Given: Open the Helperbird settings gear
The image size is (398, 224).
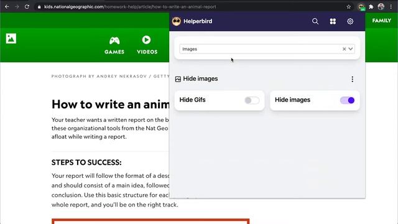Looking at the screenshot, I should tap(350, 21).
